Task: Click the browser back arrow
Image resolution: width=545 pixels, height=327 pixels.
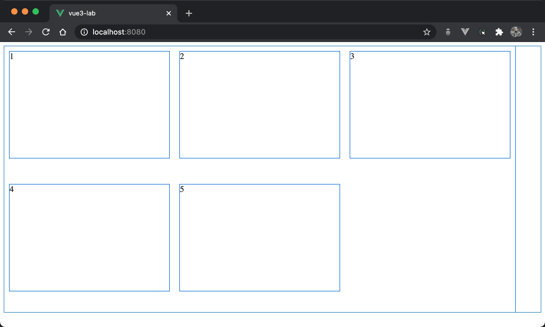Action: click(x=12, y=32)
